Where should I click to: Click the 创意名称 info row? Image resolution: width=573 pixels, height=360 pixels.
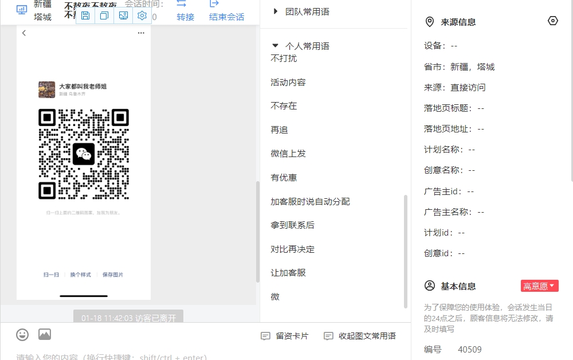pos(449,170)
